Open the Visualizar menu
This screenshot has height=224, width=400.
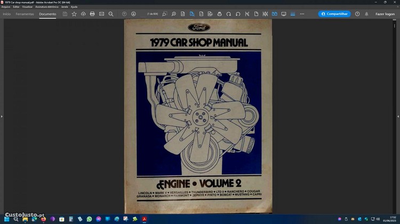[x=27, y=7]
